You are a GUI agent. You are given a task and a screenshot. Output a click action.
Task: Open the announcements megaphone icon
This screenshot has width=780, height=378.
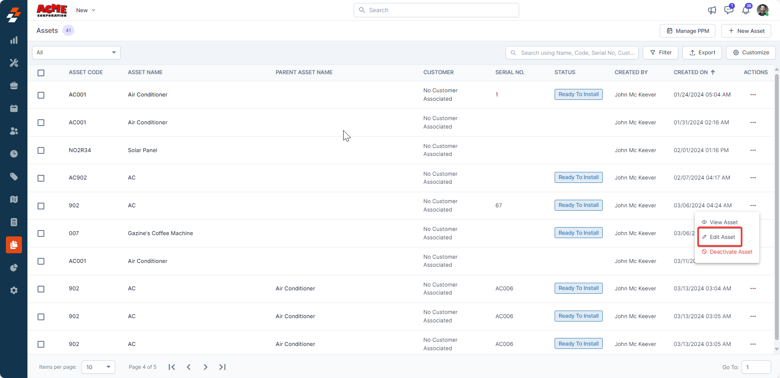click(712, 10)
